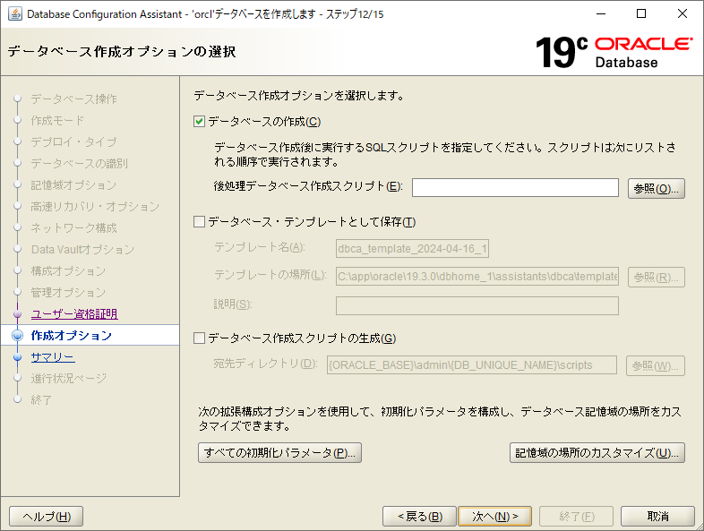Click the ネットワーク構成 step label

tap(74, 228)
